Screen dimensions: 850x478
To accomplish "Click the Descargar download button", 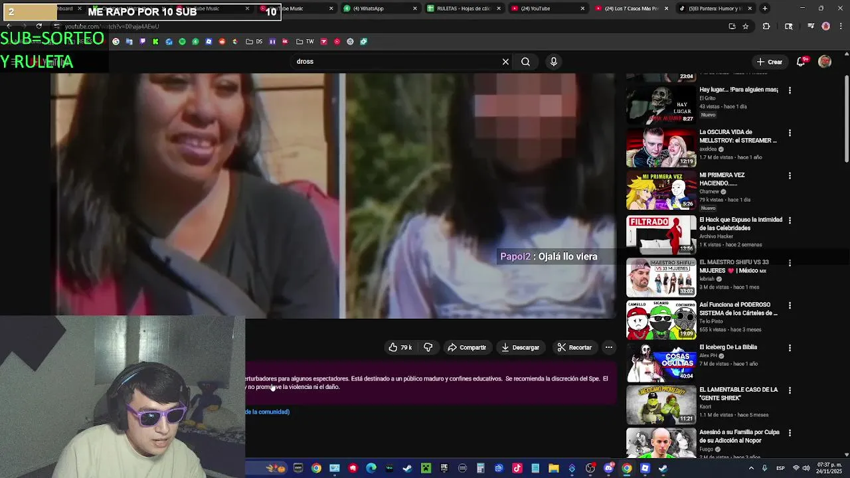I will point(520,347).
